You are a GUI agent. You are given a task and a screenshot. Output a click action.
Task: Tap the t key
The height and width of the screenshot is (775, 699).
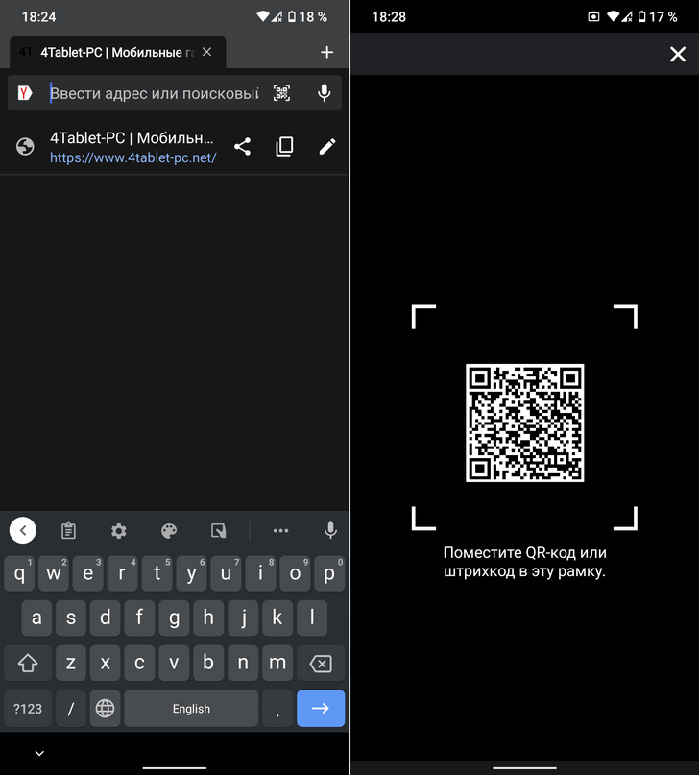coord(157,573)
